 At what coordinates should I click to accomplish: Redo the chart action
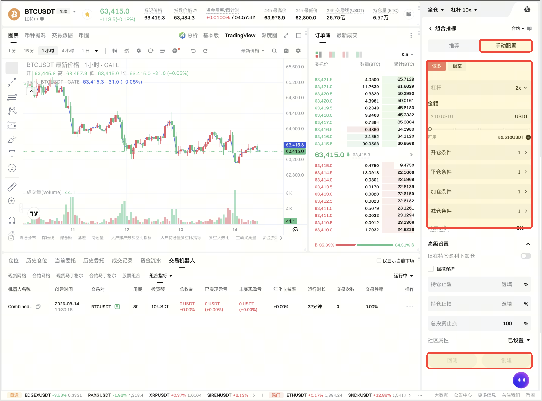click(205, 51)
